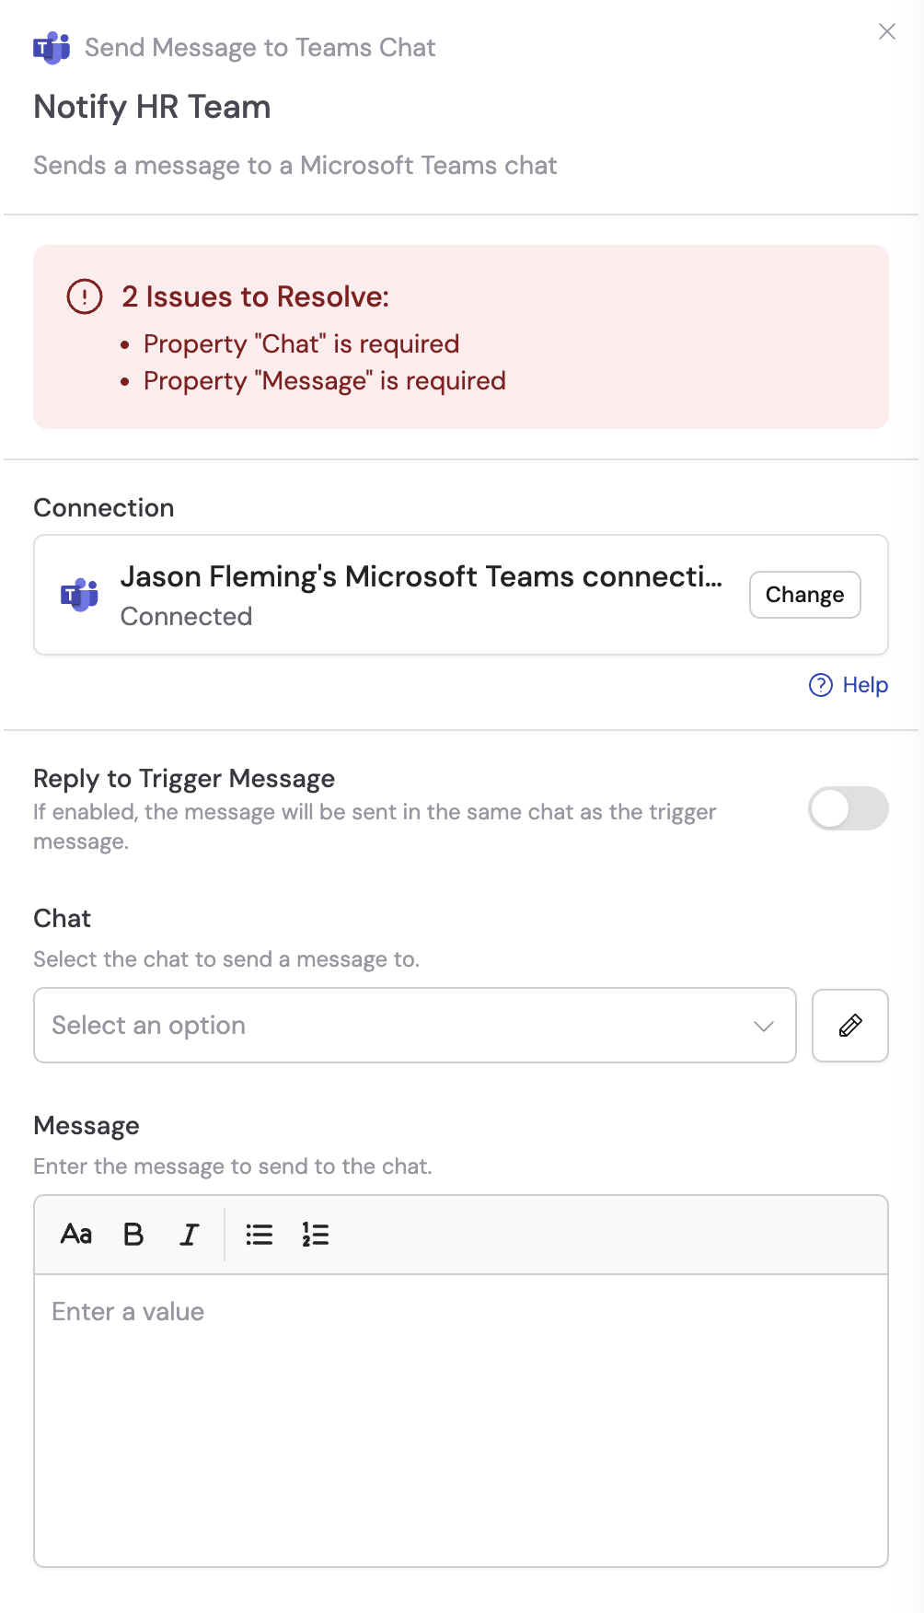The width and height of the screenshot is (924, 1613).
Task: Click the 'Enter a value' message field
Action: [x=460, y=1310]
